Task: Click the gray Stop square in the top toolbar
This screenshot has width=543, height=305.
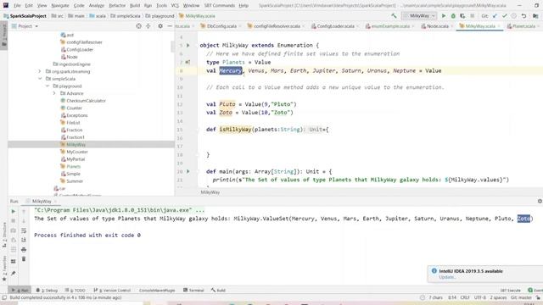Action: (x=472, y=16)
